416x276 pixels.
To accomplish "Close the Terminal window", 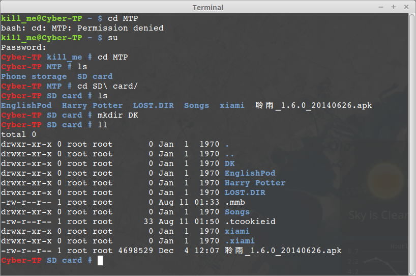I will [x=406, y=7].
